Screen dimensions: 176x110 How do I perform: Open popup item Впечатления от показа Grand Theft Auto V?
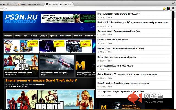(x=134, y=15)
